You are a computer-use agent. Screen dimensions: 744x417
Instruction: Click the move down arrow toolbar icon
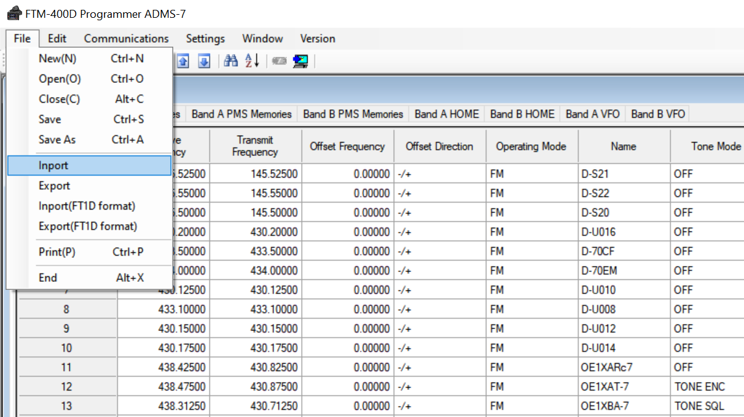205,61
